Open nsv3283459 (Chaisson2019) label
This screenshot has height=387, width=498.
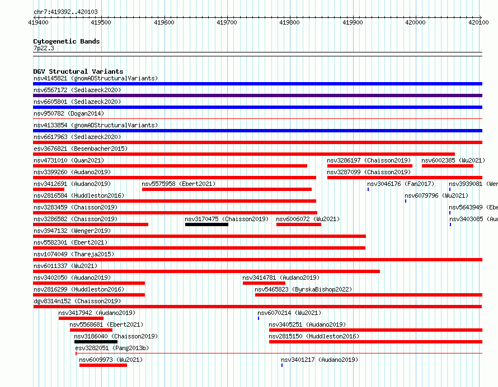click(76, 207)
